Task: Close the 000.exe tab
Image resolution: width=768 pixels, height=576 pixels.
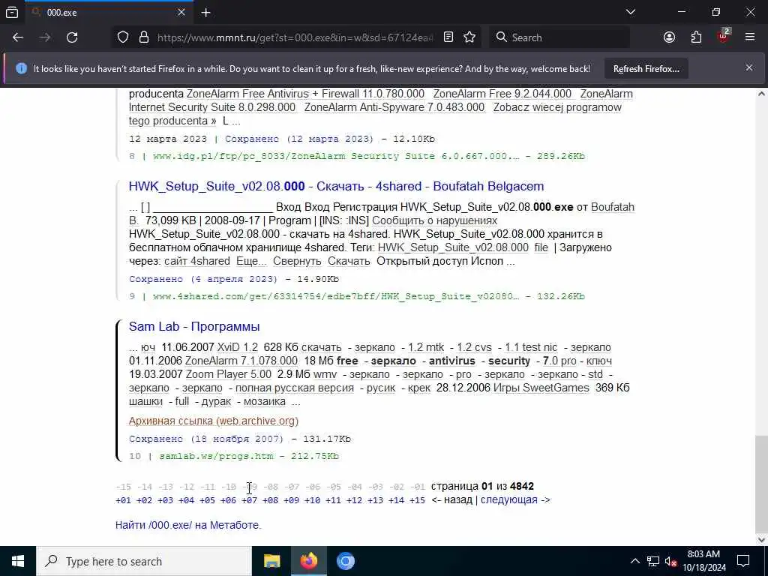Action: click(x=181, y=12)
